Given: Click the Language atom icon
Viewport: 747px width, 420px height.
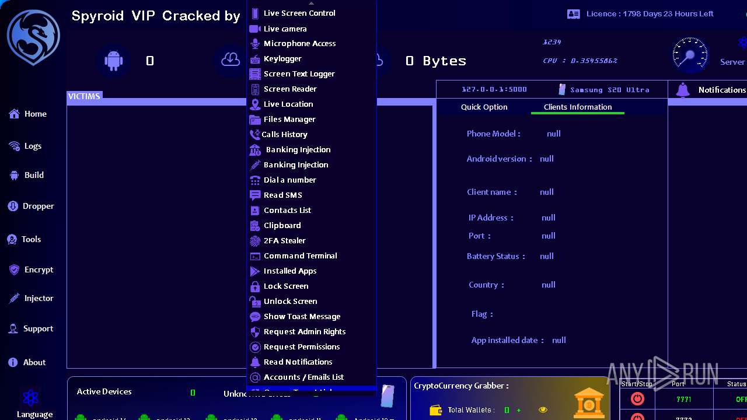Looking at the screenshot, I should point(30,398).
